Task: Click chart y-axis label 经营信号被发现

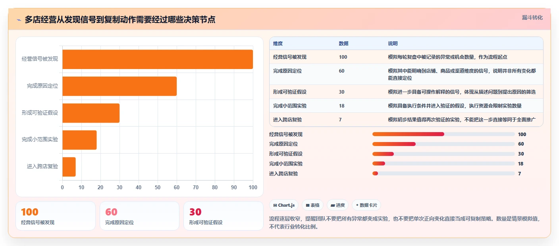Action: pos(40,59)
